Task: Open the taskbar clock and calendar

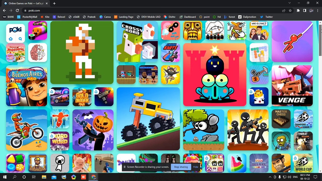Action: pos(305,177)
